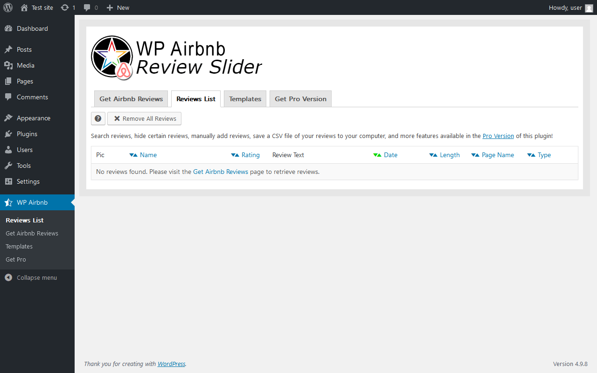
Task: Open Reviews List in the sidebar submenu
Action: pos(25,220)
